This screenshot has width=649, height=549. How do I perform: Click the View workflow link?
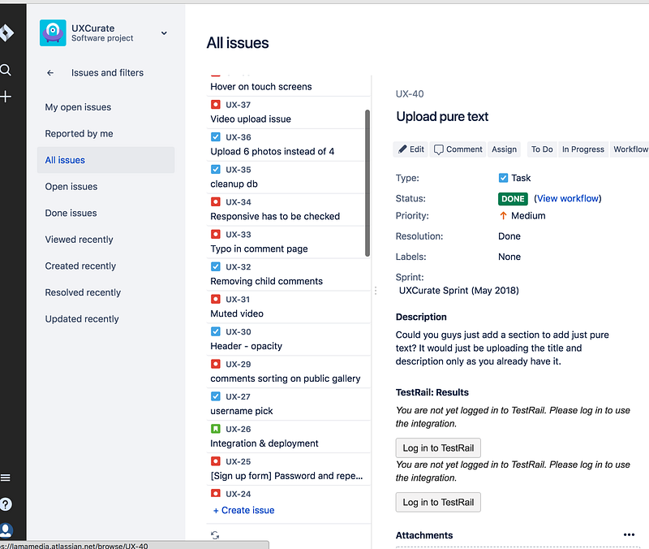[568, 198]
